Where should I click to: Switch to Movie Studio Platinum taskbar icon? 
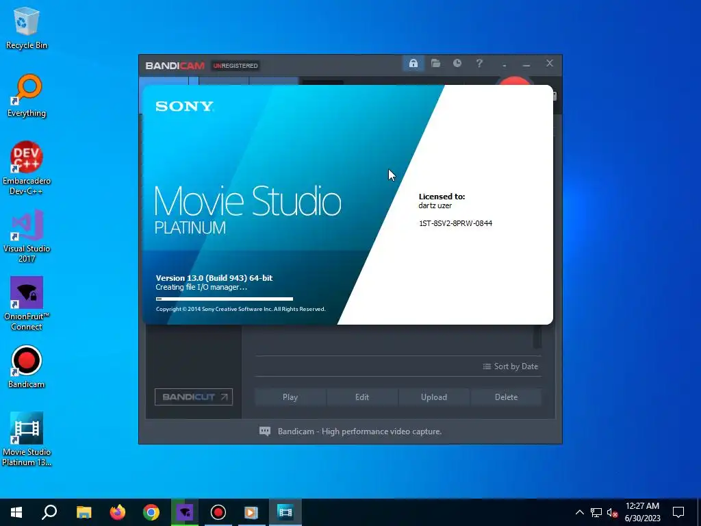tap(285, 512)
